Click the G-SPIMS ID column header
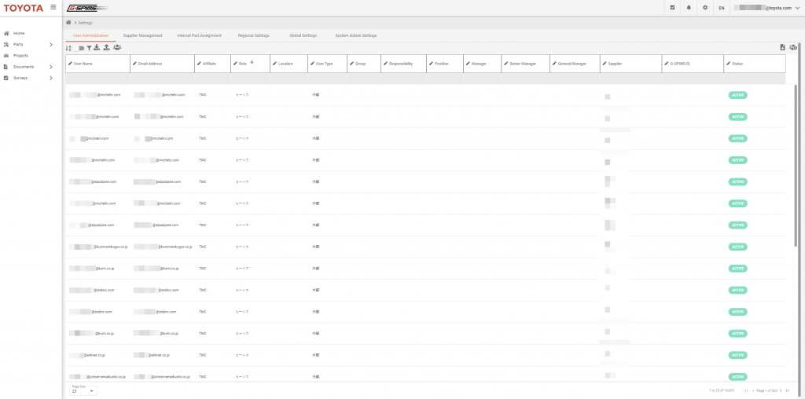Image resolution: width=805 pixels, height=399 pixels. pyautogui.click(x=693, y=64)
